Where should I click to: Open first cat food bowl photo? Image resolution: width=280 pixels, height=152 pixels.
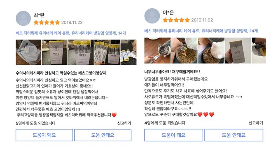point(184,50)
